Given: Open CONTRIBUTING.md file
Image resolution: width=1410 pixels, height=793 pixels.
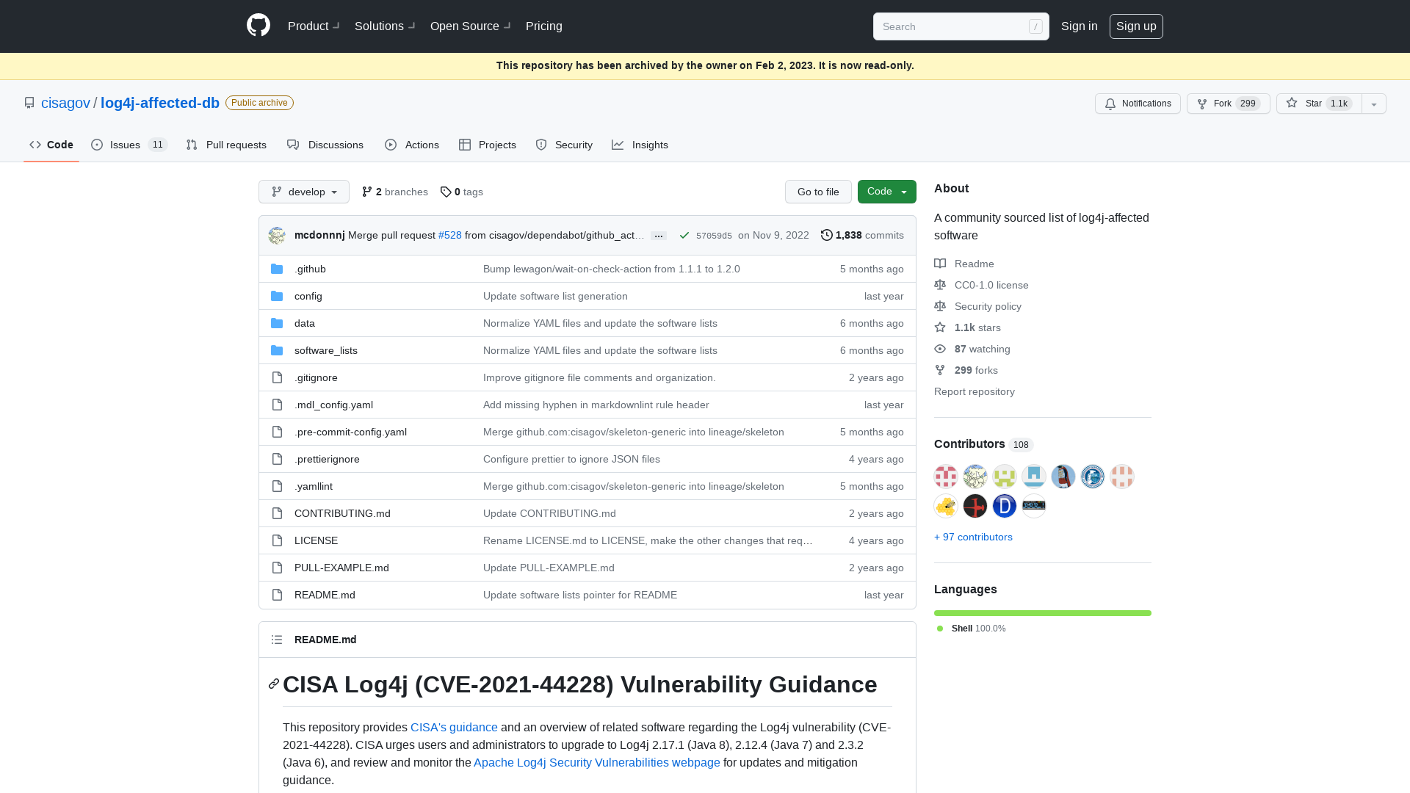Looking at the screenshot, I should pyautogui.click(x=342, y=513).
